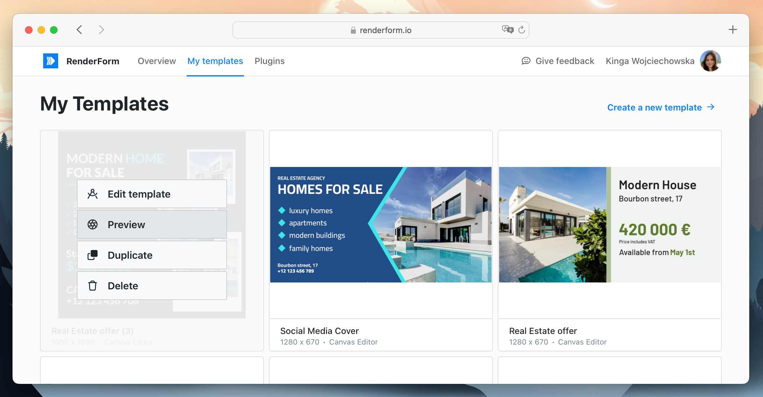Click the Duplicate icon

[x=92, y=254]
